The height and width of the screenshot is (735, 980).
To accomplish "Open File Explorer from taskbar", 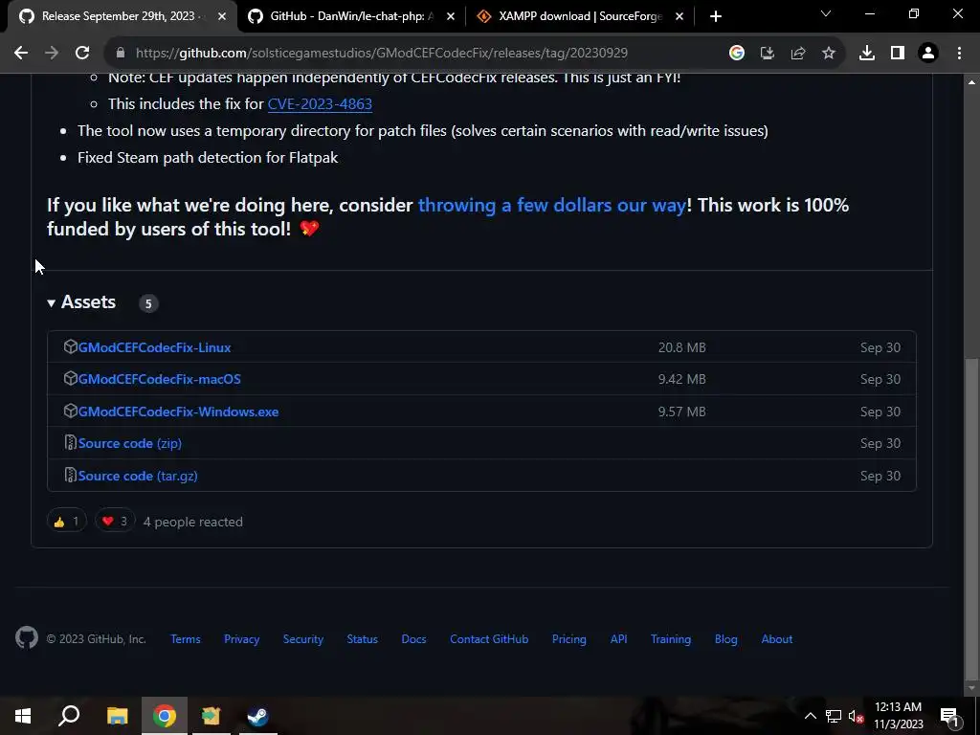I will (x=117, y=716).
